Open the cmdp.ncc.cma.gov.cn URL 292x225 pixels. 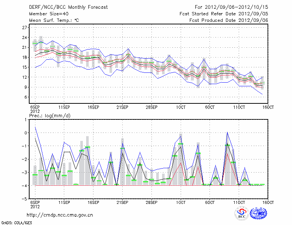pos(60,215)
